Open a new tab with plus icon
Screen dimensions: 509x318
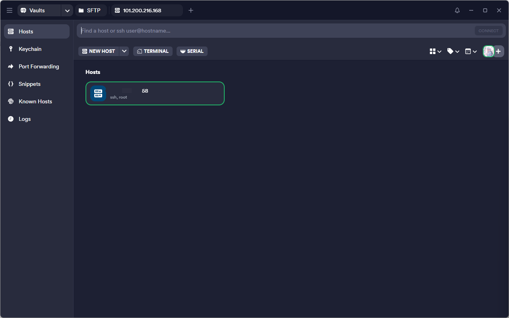click(x=191, y=10)
